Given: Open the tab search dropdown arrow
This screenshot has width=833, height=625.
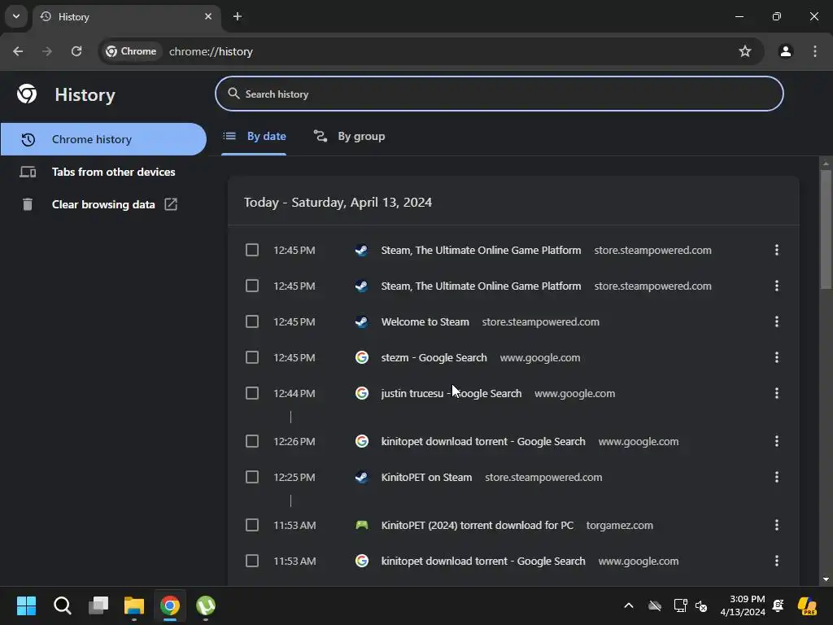Looking at the screenshot, I should pos(16,16).
